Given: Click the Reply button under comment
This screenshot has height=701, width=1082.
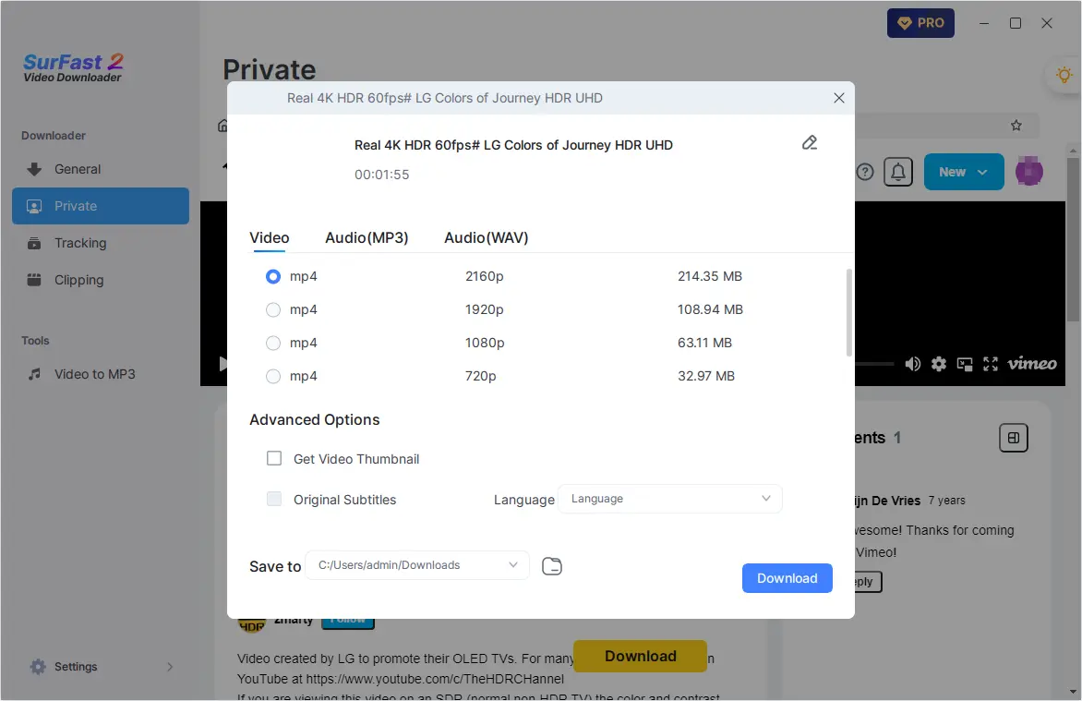Looking at the screenshot, I should pos(868,582).
